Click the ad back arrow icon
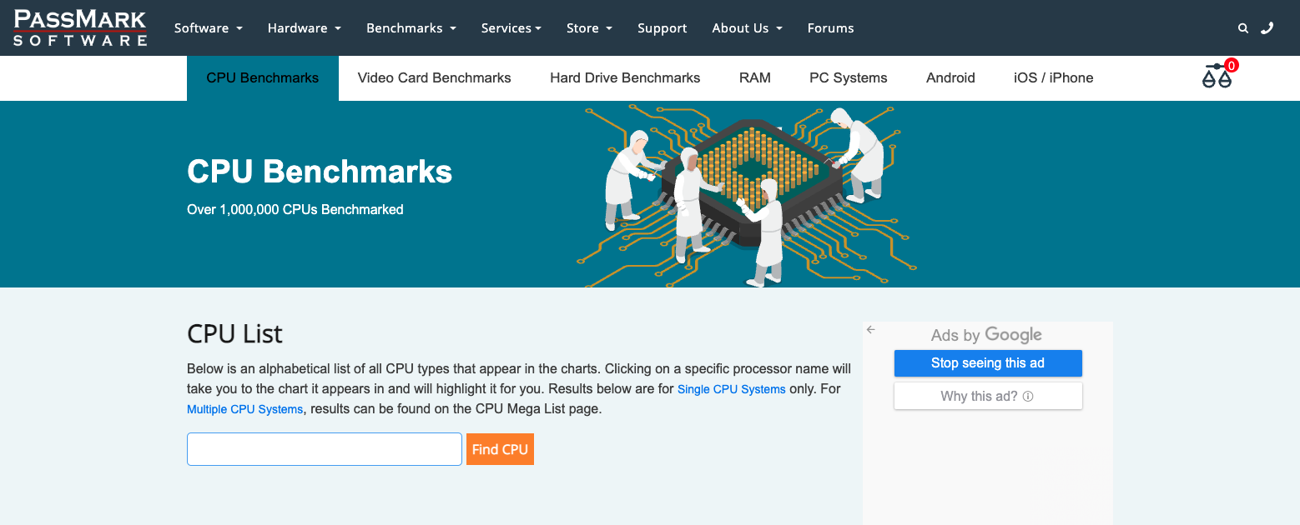The height and width of the screenshot is (525, 1300). (871, 330)
